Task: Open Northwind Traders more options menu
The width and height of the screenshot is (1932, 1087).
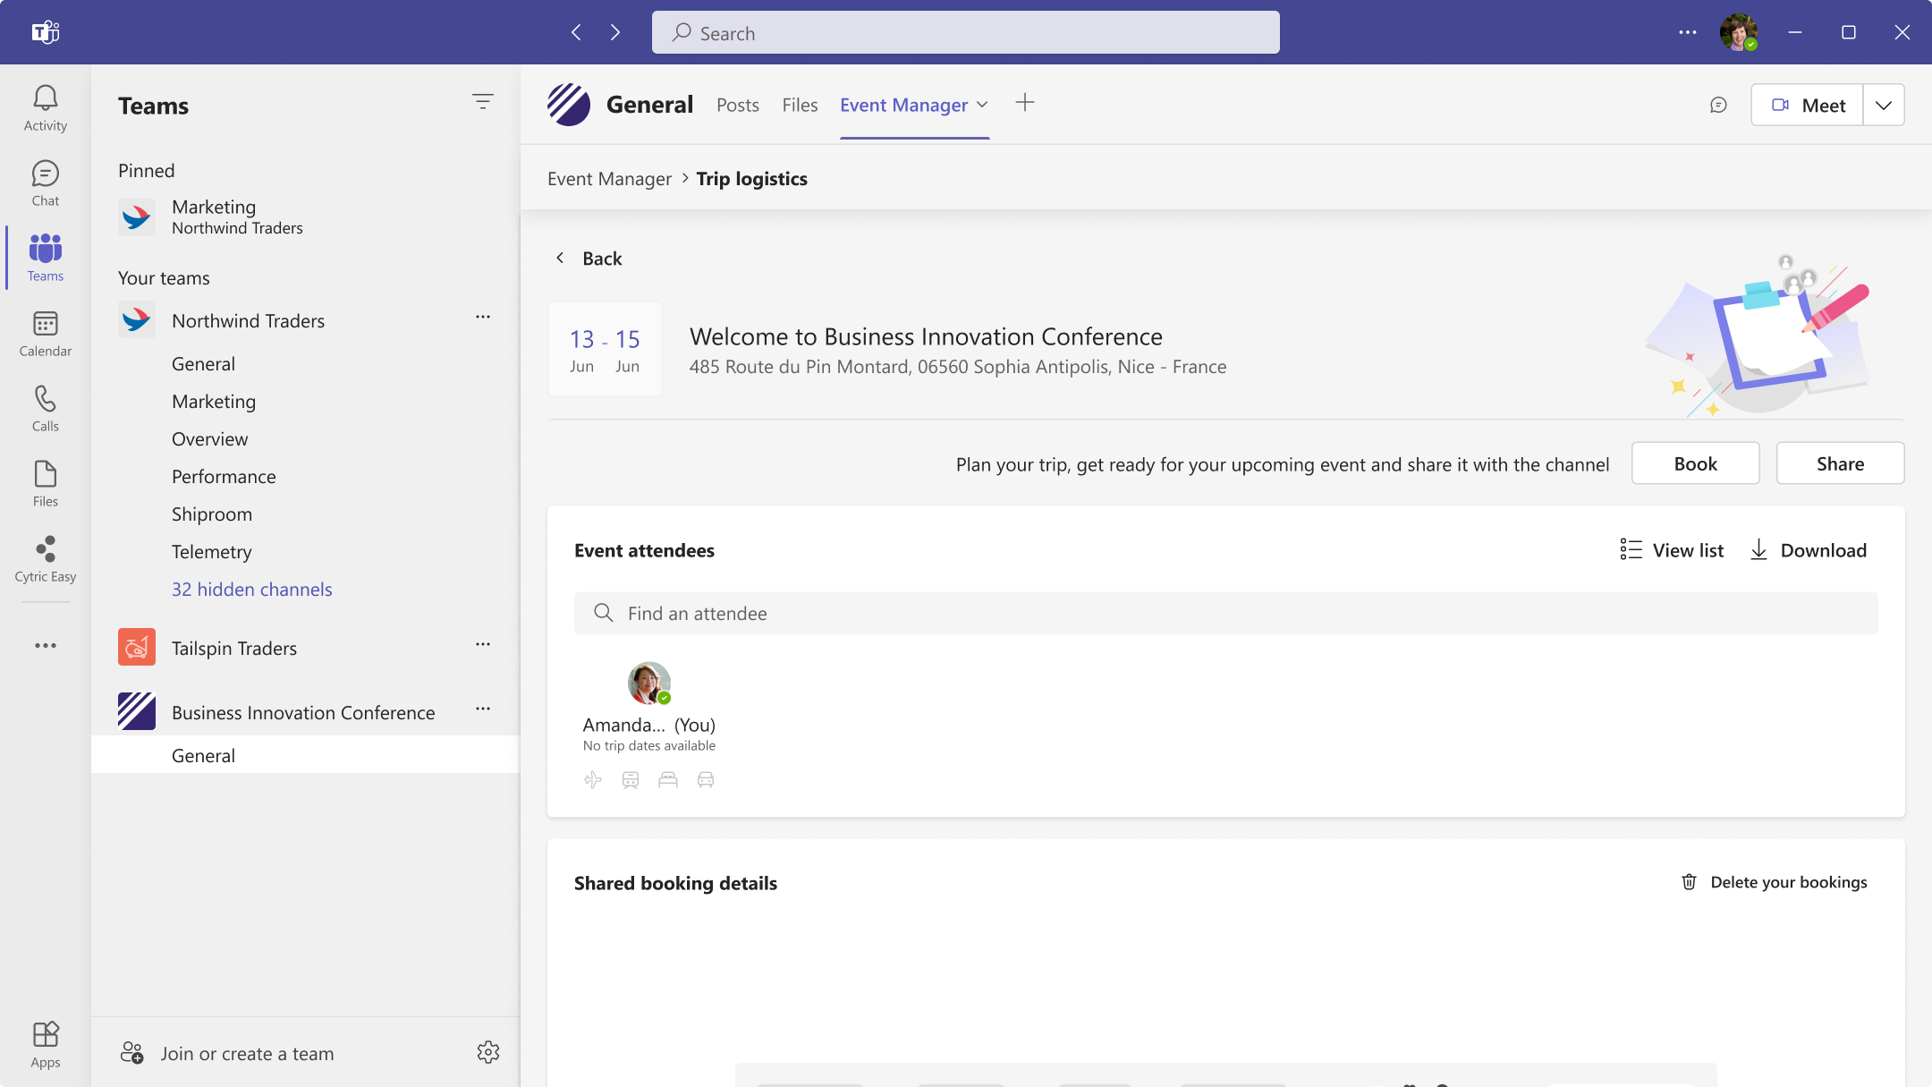Action: click(483, 318)
